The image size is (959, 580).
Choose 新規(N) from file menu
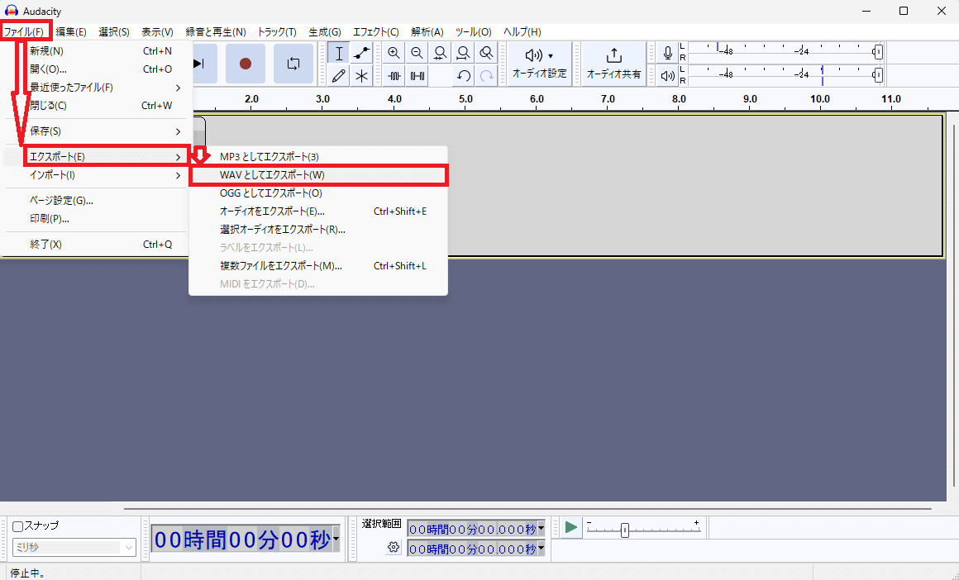coord(96,50)
